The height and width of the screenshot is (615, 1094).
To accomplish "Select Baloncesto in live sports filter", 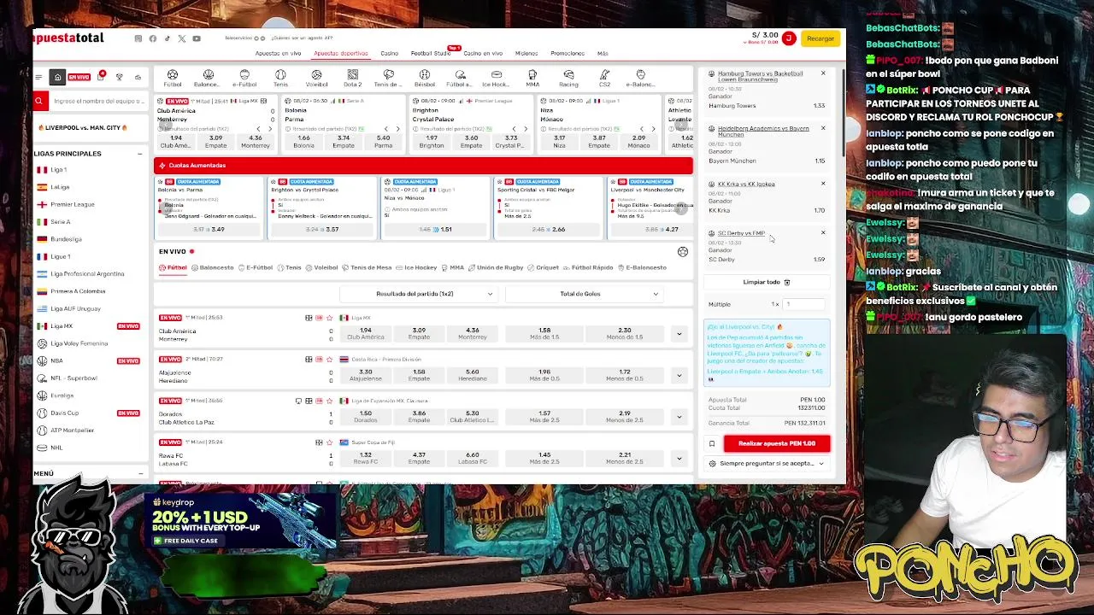I will click(x=214, y=267).
